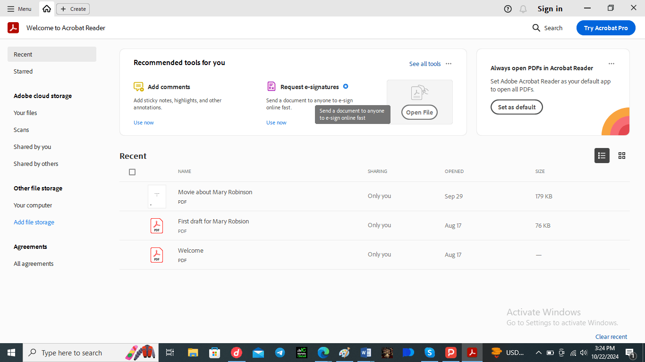Viewport: 645px width, 362px height.
Task: Open Your files in cloud storage
Action: click(25, 113)
